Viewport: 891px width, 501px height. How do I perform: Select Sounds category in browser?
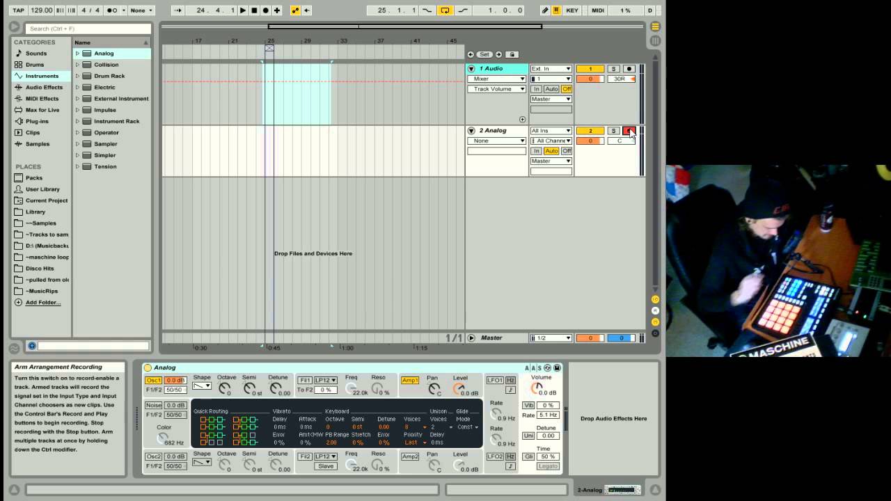tap(36, 54)
